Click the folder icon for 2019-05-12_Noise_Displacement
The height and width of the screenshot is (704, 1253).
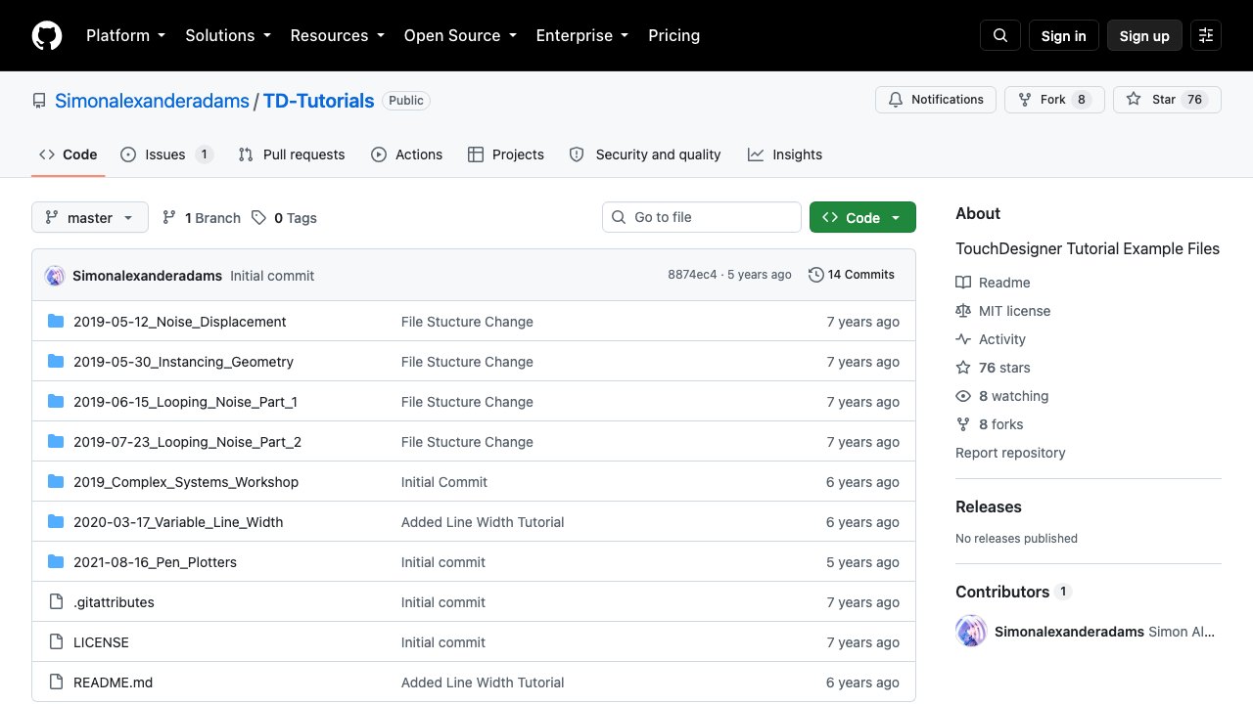[56, 322]
